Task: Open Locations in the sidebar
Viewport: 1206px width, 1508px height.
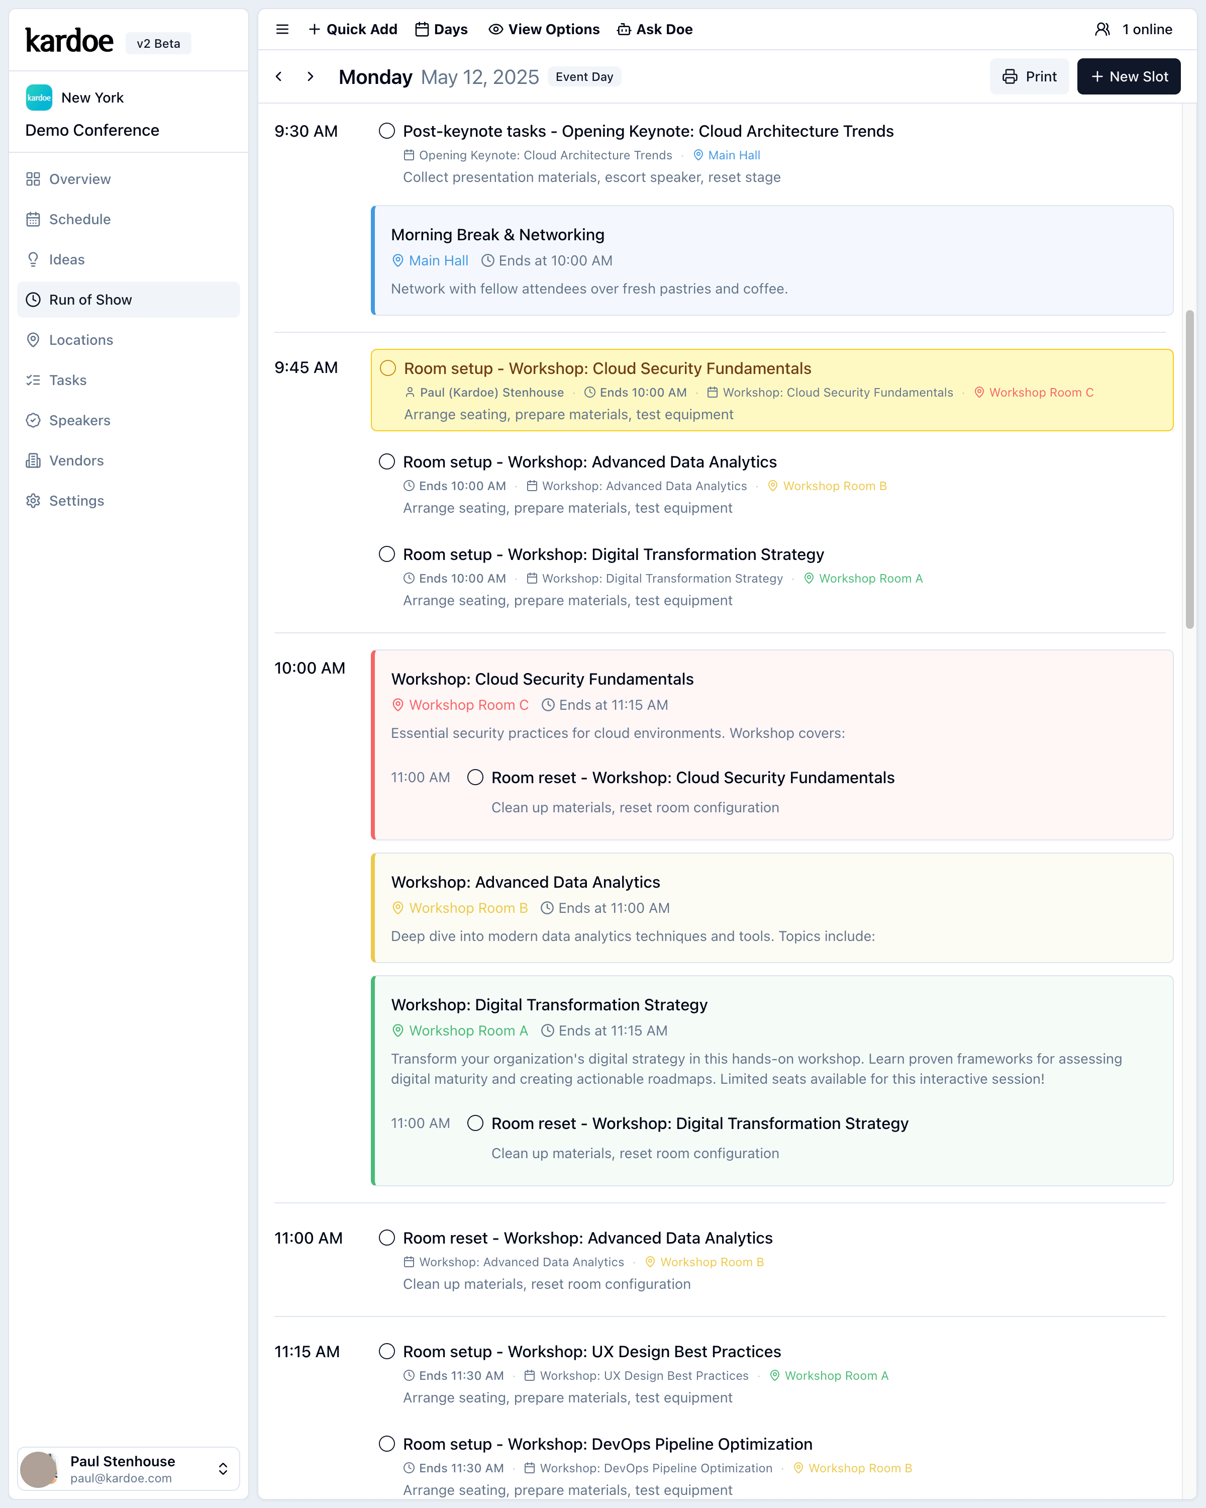Action: click(x=128, y=340)
